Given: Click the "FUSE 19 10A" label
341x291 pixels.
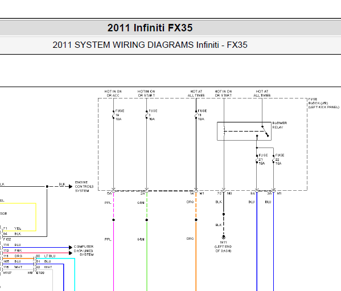Looking at the screenshot, I should (120, 115).
